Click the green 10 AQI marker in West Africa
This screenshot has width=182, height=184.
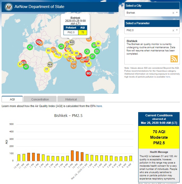pyautogui.click(x=26, y=67)
